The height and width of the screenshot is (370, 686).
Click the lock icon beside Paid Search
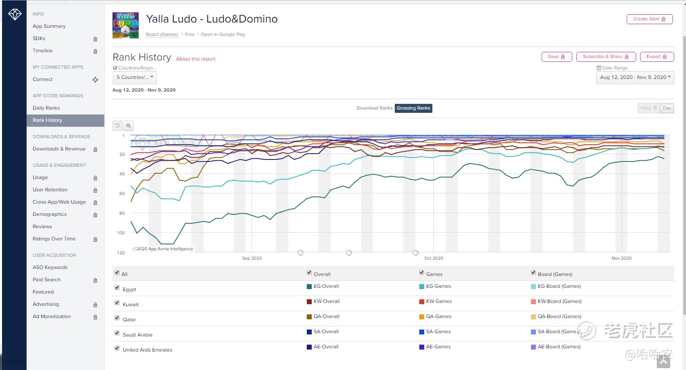coord(95,280)
